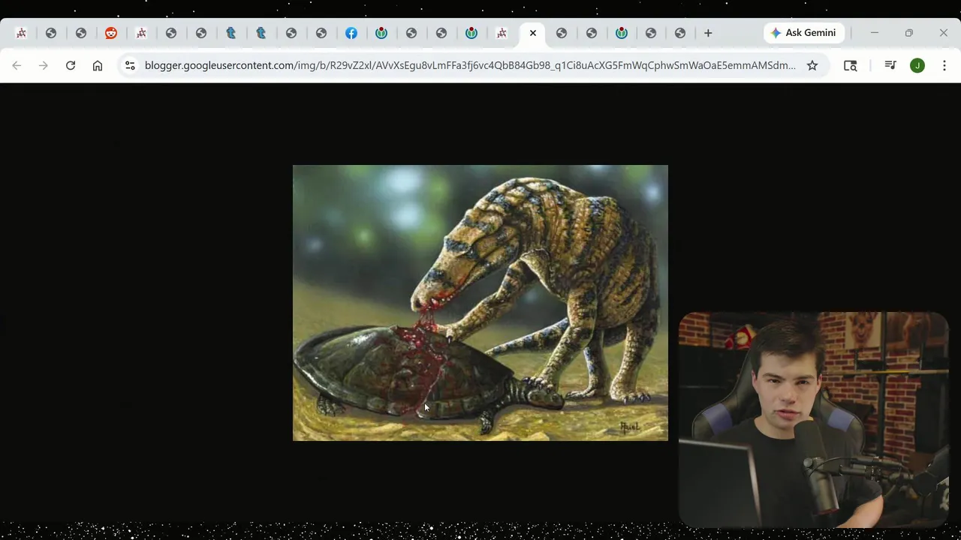Screen dimensions: 961x540
Task: Open the J profile avatar
Action: pyautogui.click(x=917, y=65)
